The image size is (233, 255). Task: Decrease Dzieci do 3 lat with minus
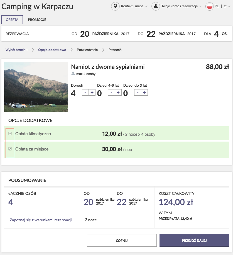tap(138, 93)
